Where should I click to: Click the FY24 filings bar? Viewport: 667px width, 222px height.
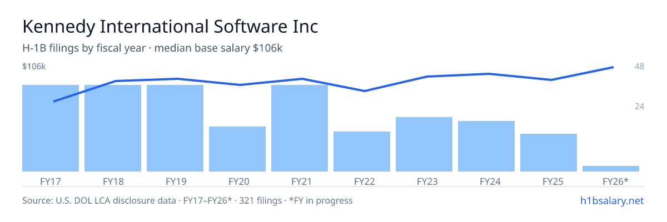click(x=486, y=146)
